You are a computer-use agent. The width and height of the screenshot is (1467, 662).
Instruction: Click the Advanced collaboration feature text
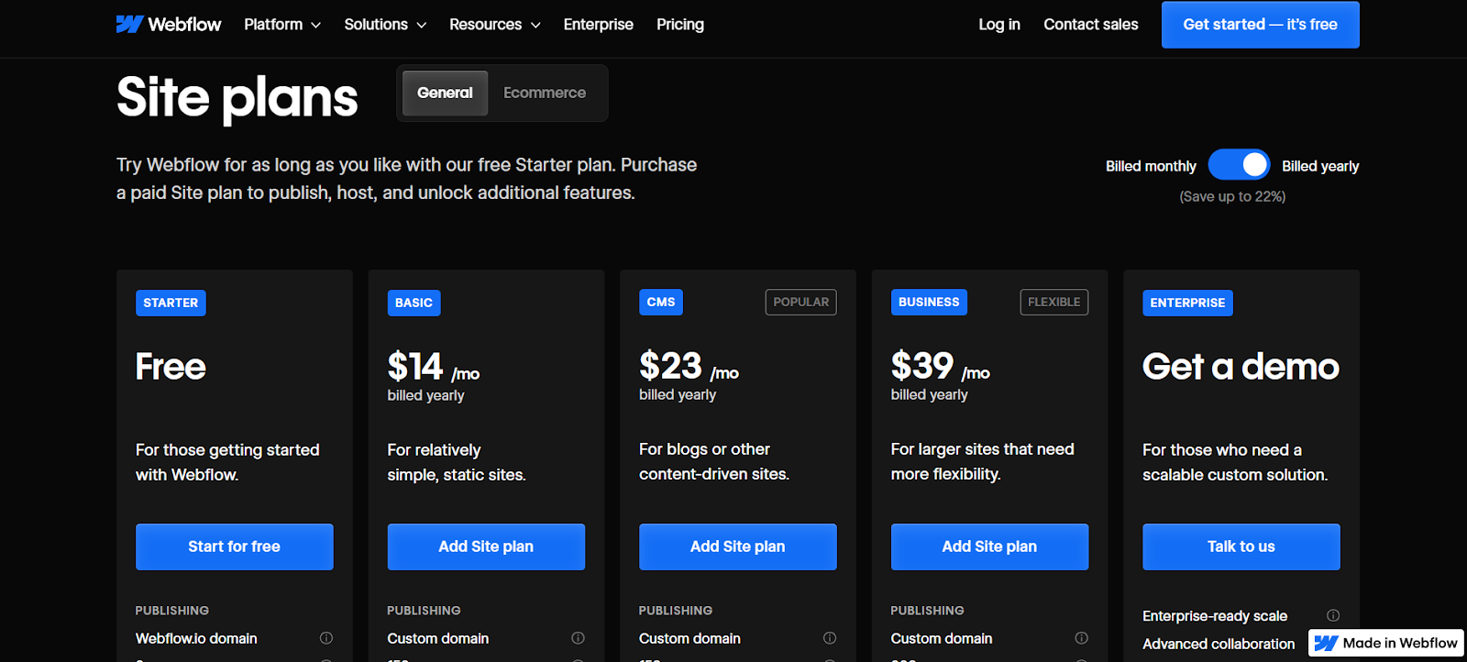pyautogui.click(x=1219, y=644)
